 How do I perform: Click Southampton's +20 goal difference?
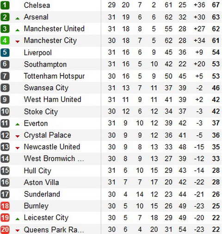[x=199, y=64]
